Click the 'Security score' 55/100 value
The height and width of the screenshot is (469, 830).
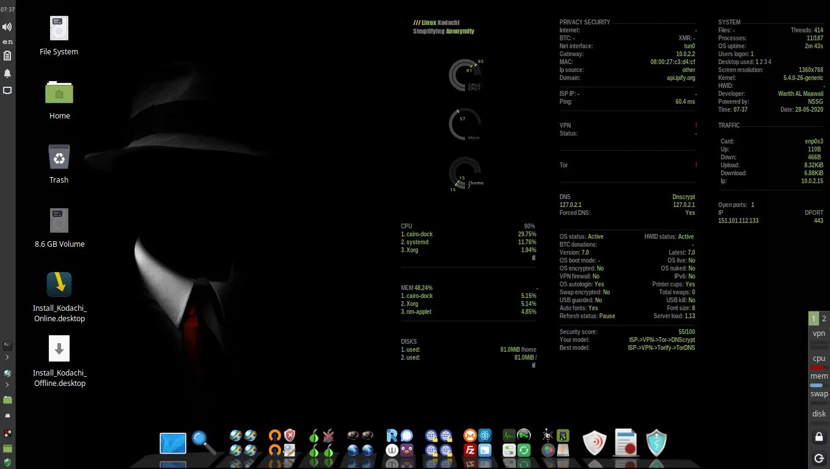(x=687, y=332)
